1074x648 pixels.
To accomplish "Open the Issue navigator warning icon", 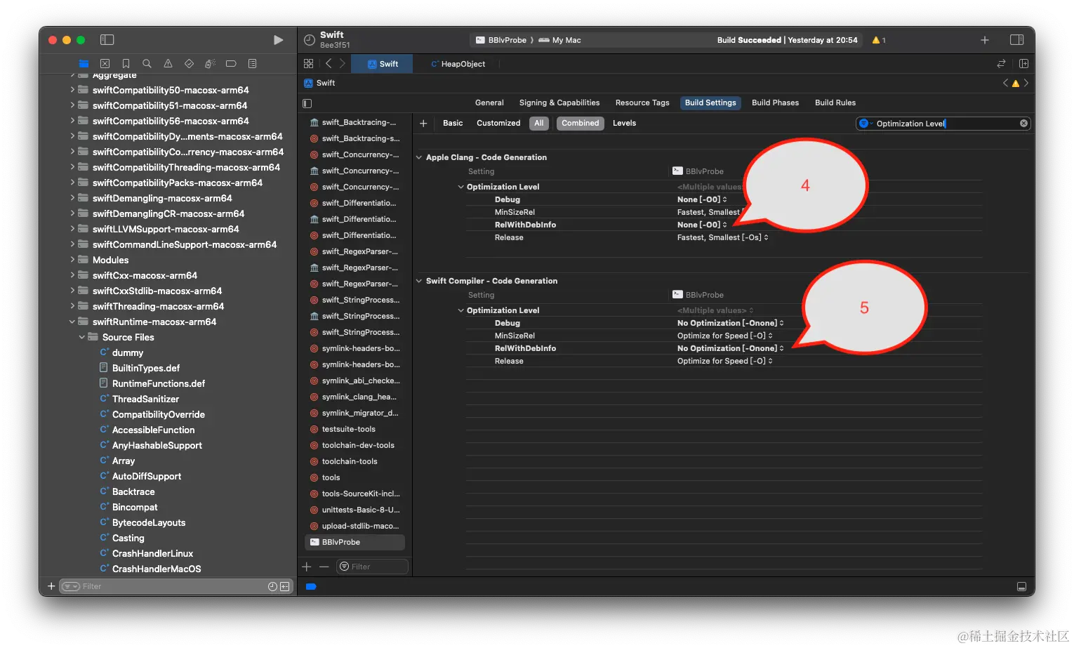I will [x=168, y=64].
